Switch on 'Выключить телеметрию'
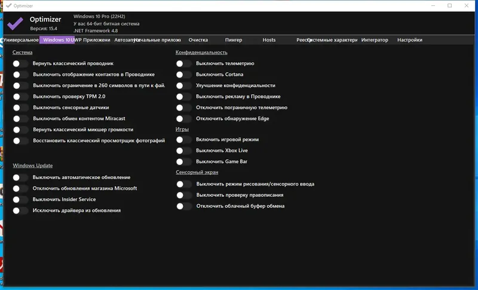Screen dimensions: 478x290 point(184,64)
